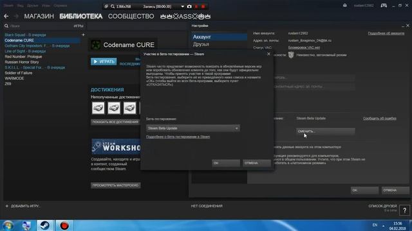Open the ИГРЫ library filter
412x231 pixels.
(79, 26)
